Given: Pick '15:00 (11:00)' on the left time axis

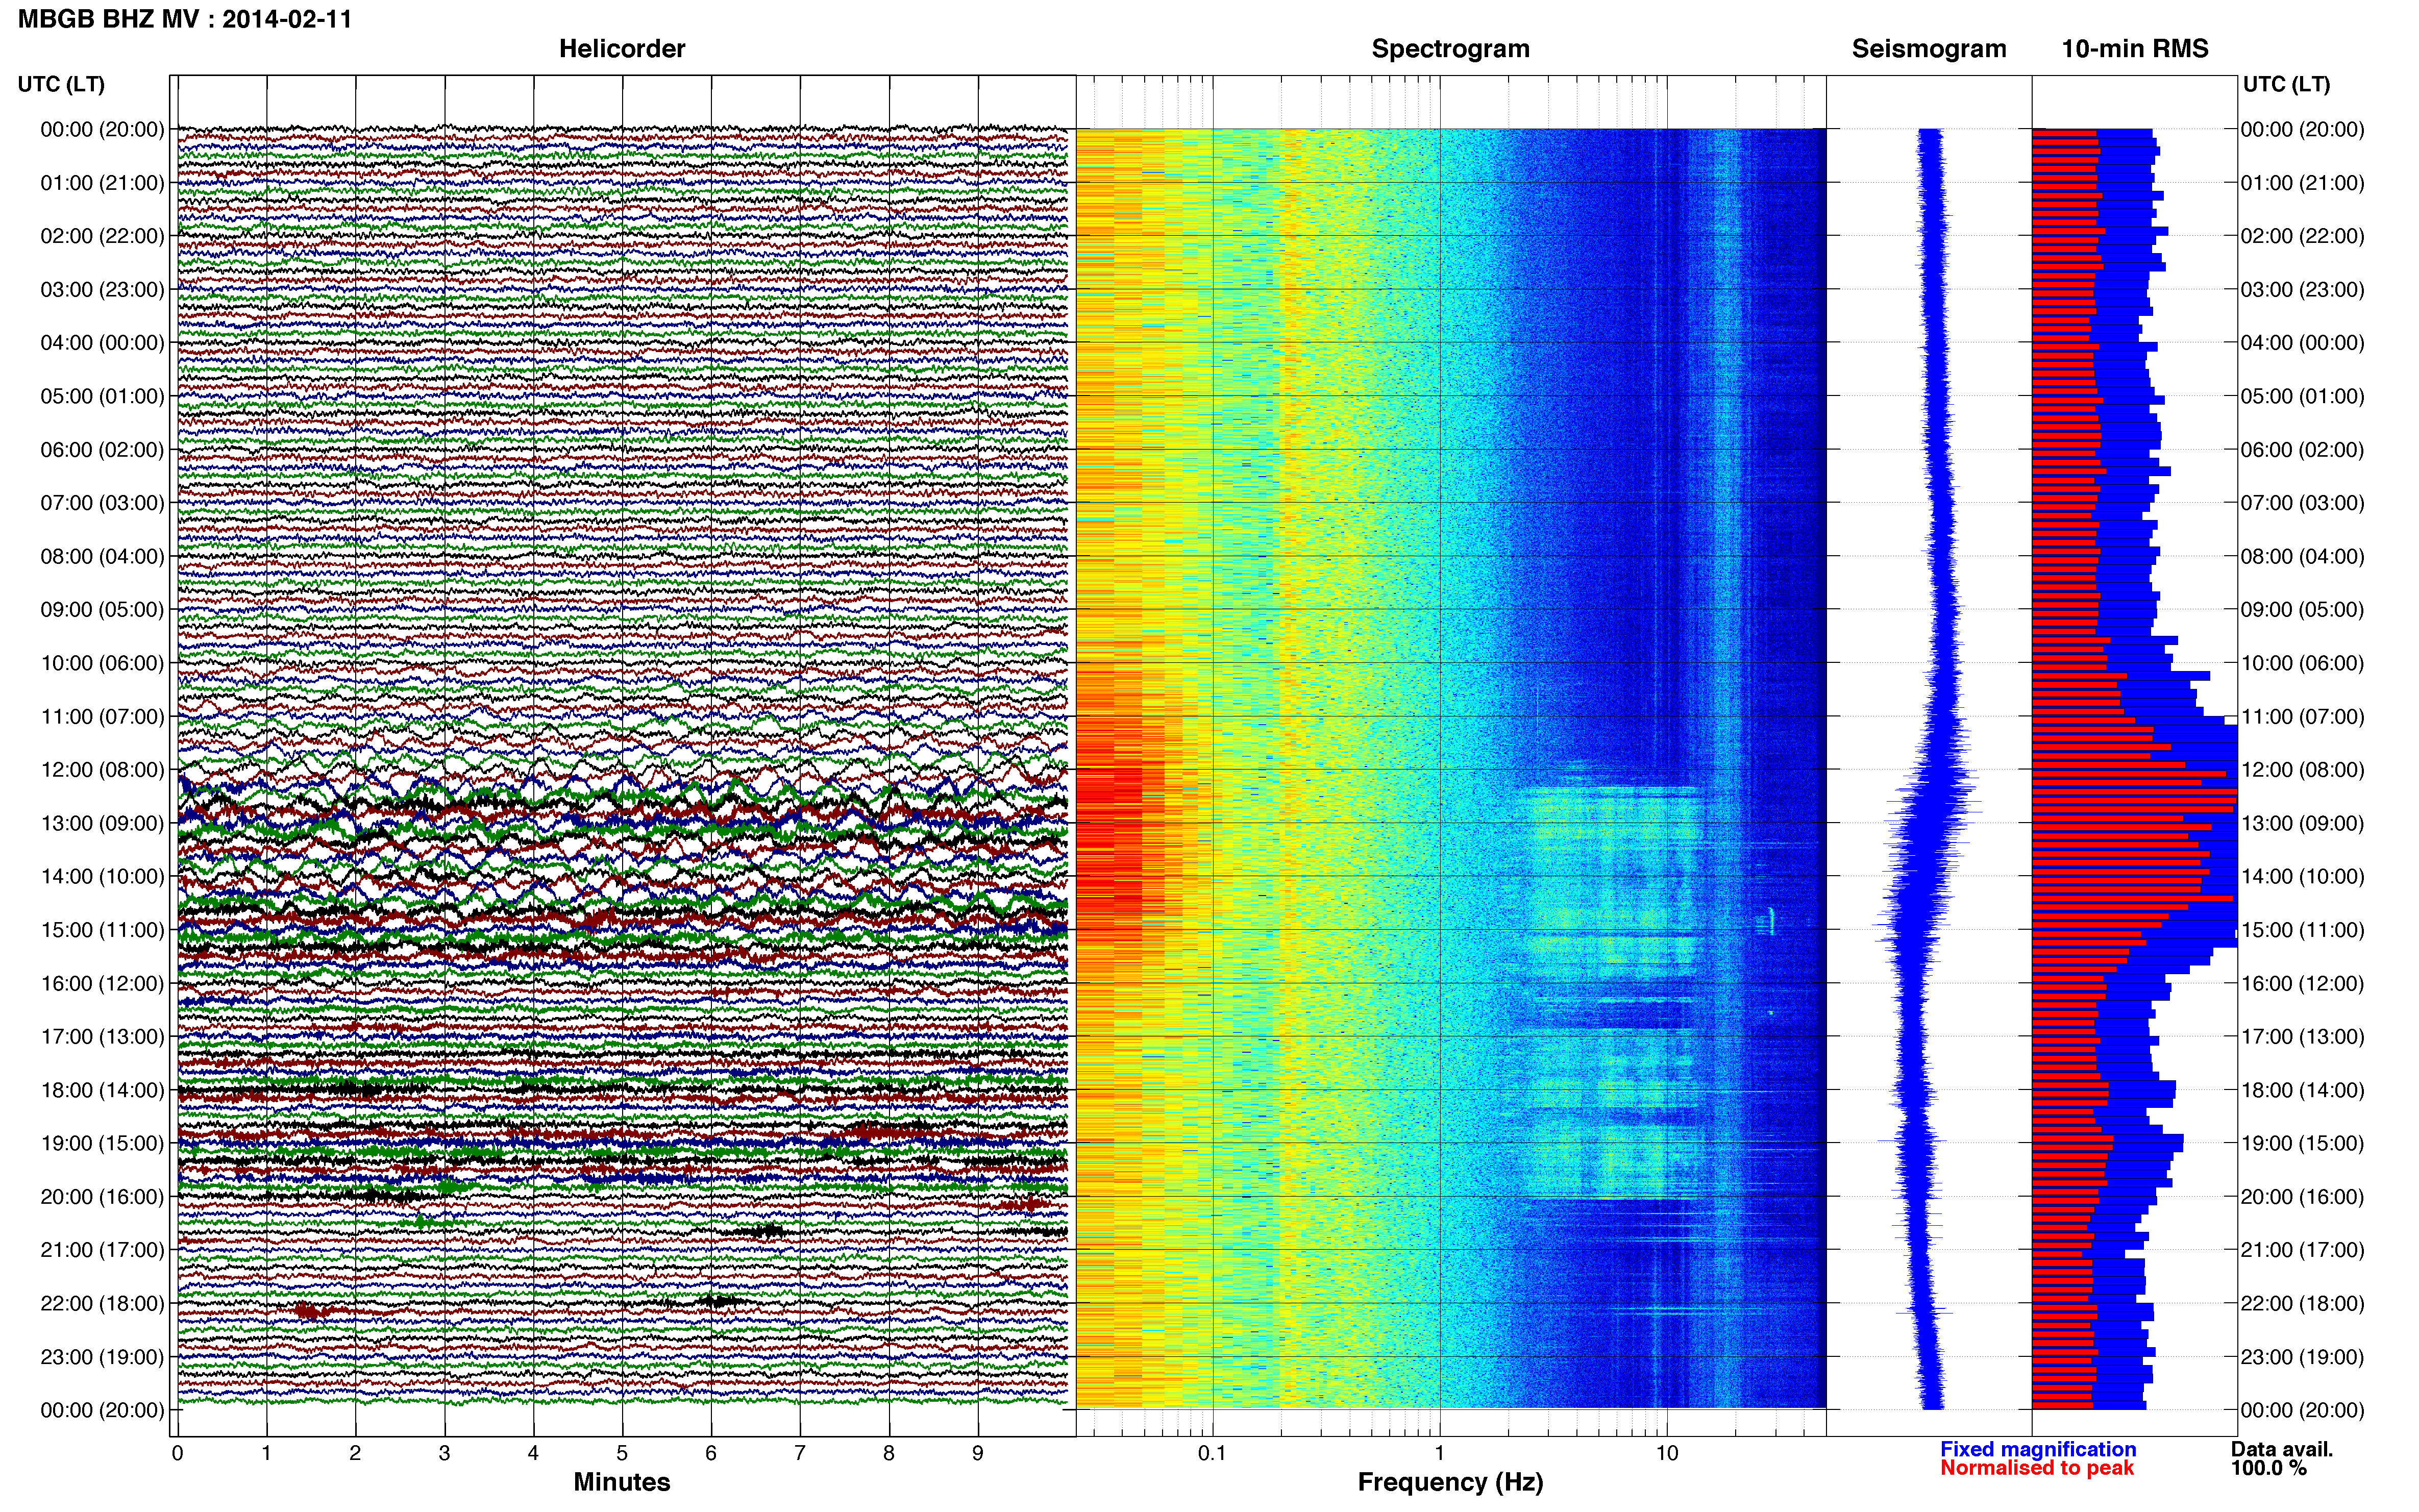Looking at the screenshot, I should coord(102,930).
